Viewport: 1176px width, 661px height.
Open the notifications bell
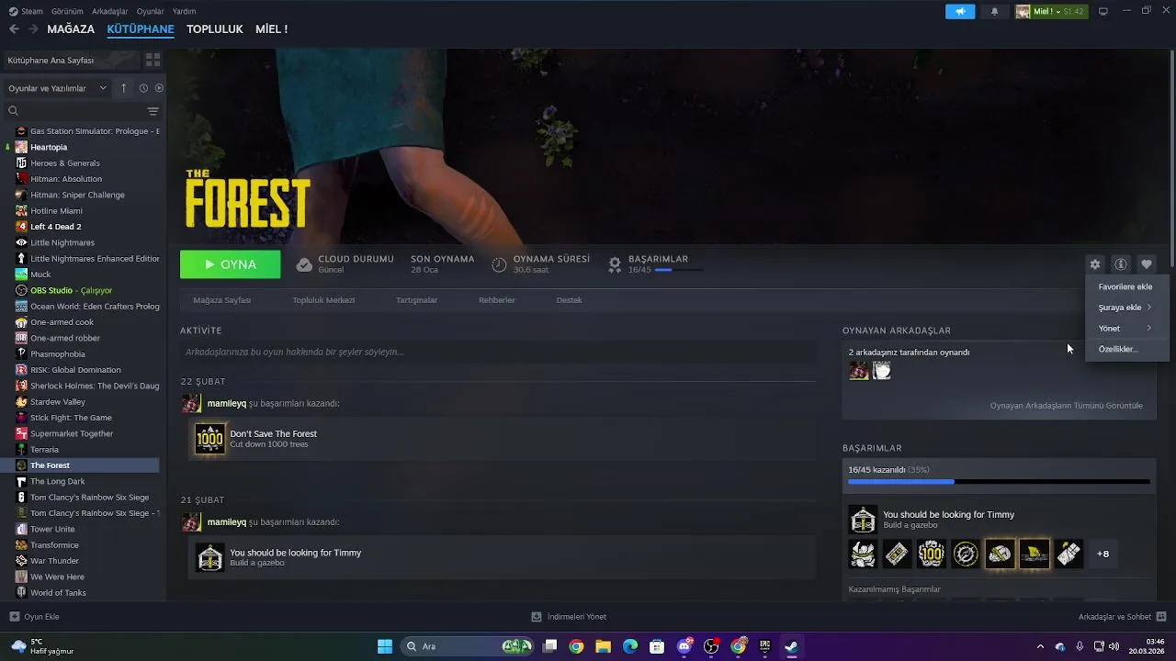coord(994,11)
